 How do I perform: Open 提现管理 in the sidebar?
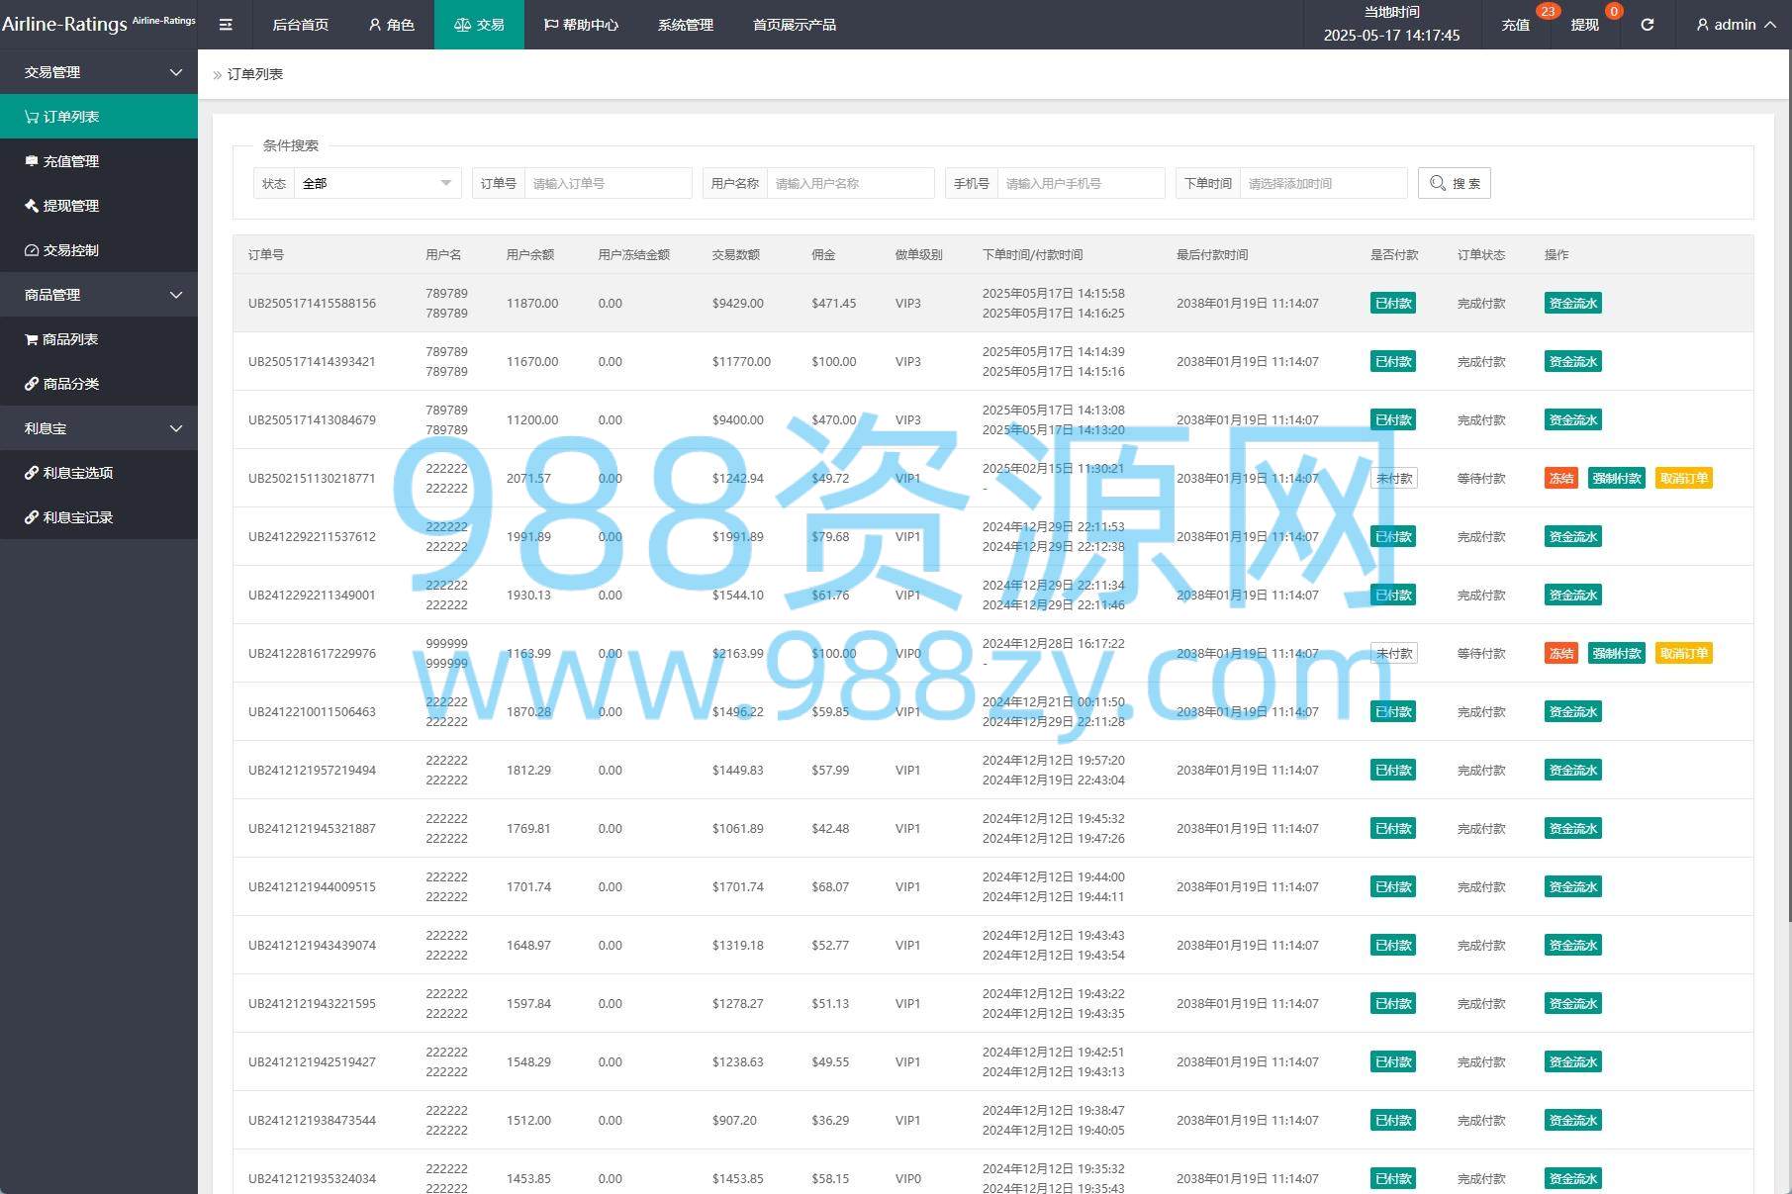99,206
